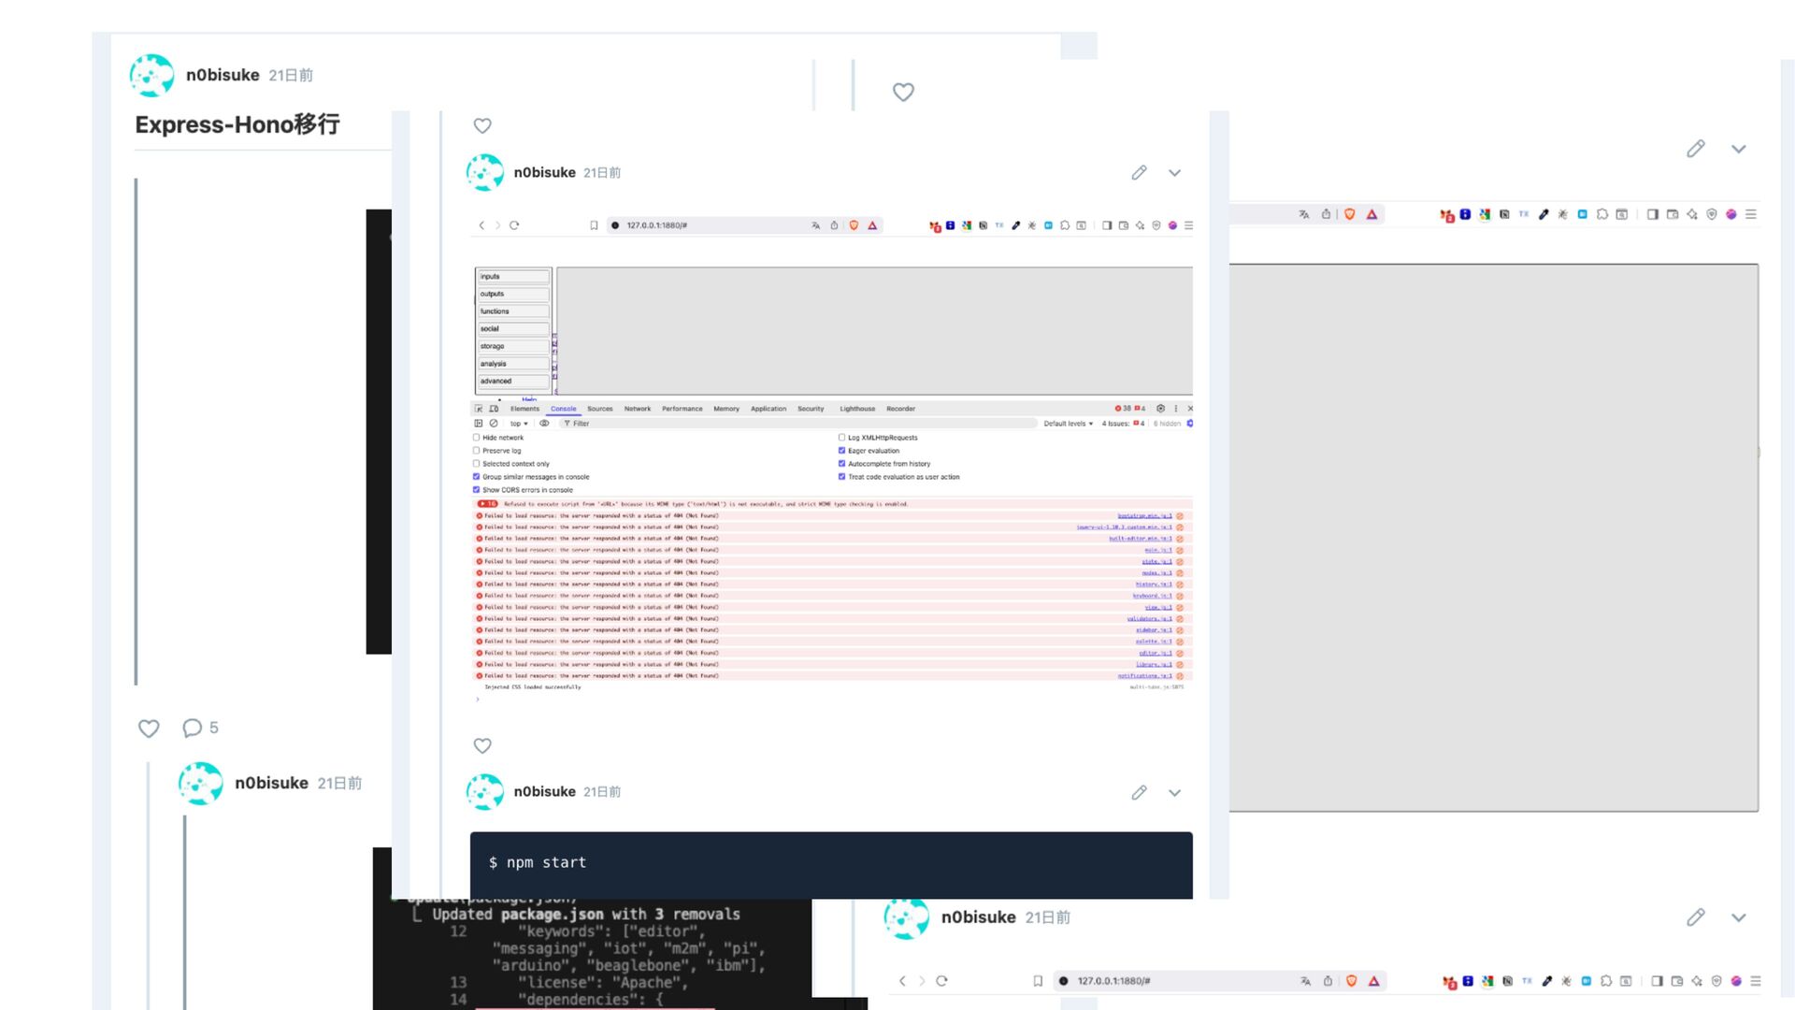Enable the Preserve log checkbox
This screenshot has height=1010, width=1795.
(x=477, y=451)
